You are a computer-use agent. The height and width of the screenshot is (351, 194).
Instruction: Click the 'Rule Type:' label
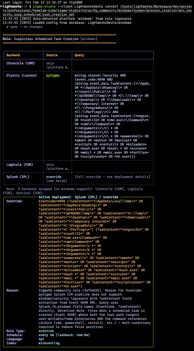[x=16, y=331]
